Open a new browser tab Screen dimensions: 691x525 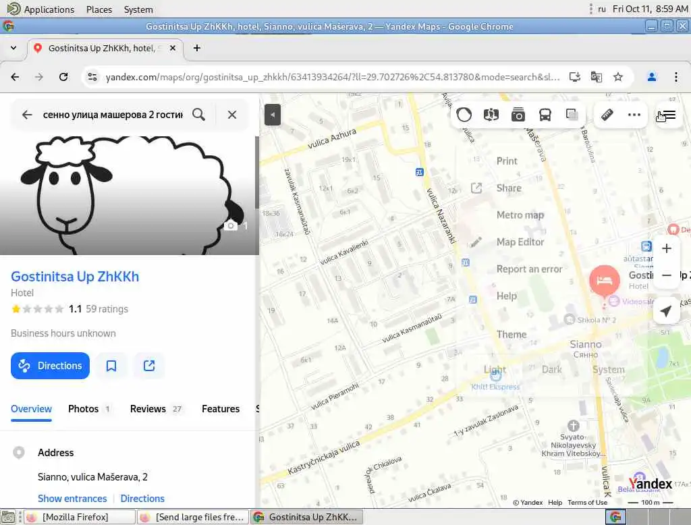pos(197,48)
